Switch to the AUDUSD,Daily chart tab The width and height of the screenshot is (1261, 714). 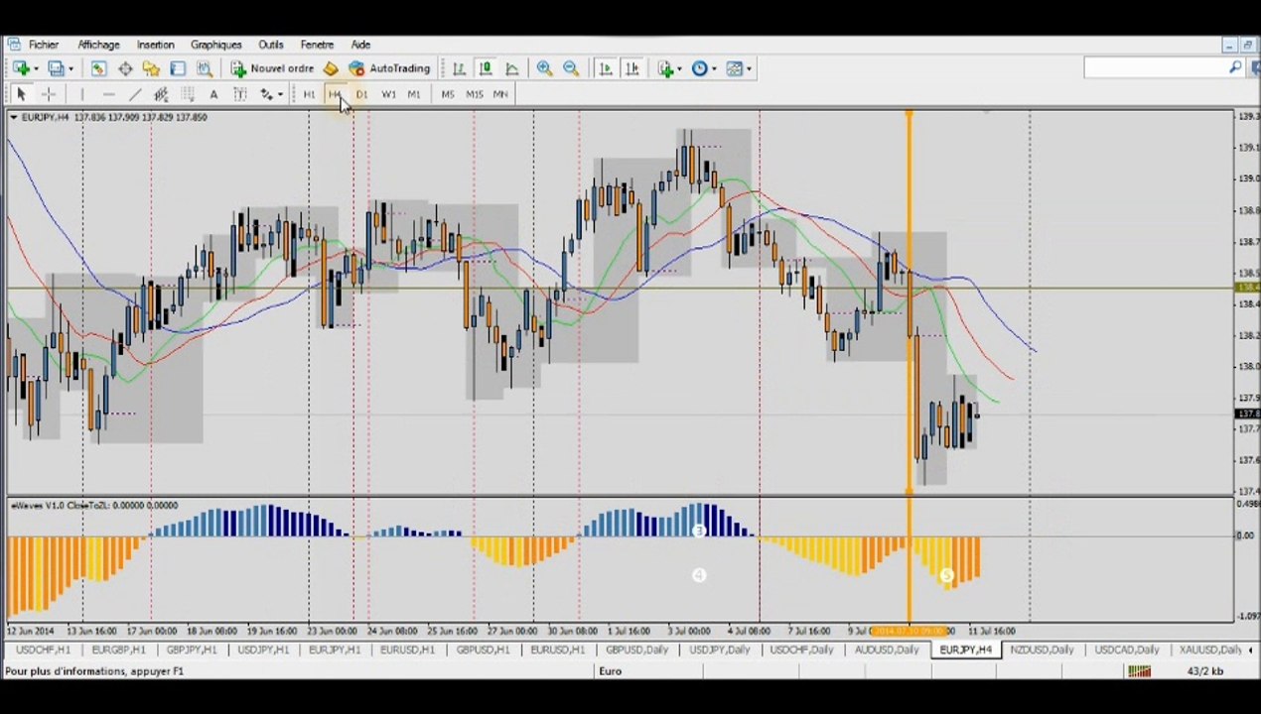tap(887, 650)
